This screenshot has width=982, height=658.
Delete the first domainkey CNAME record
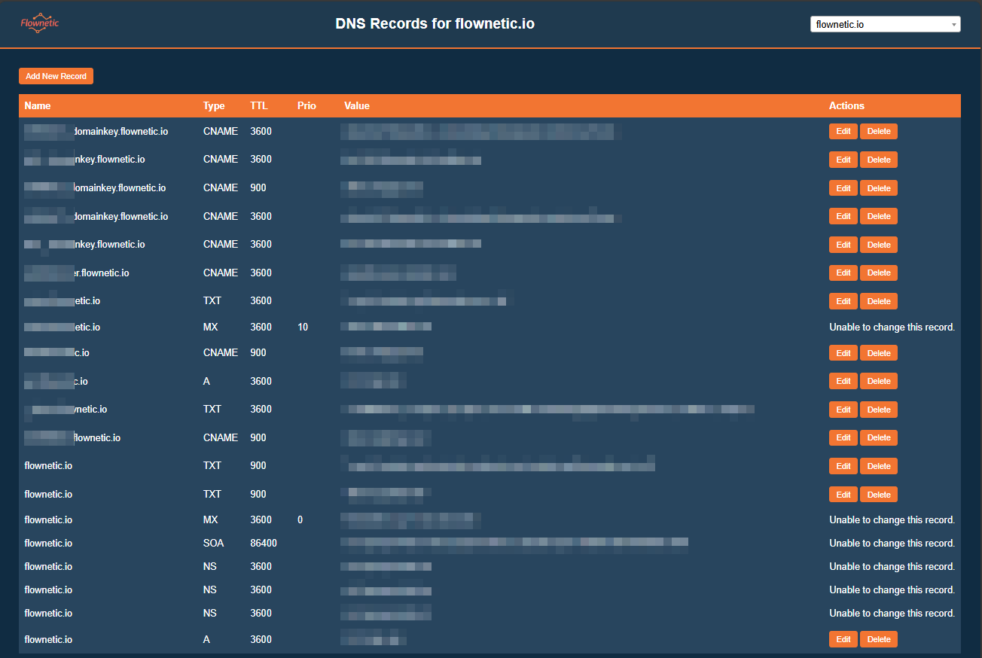[879, 131]
